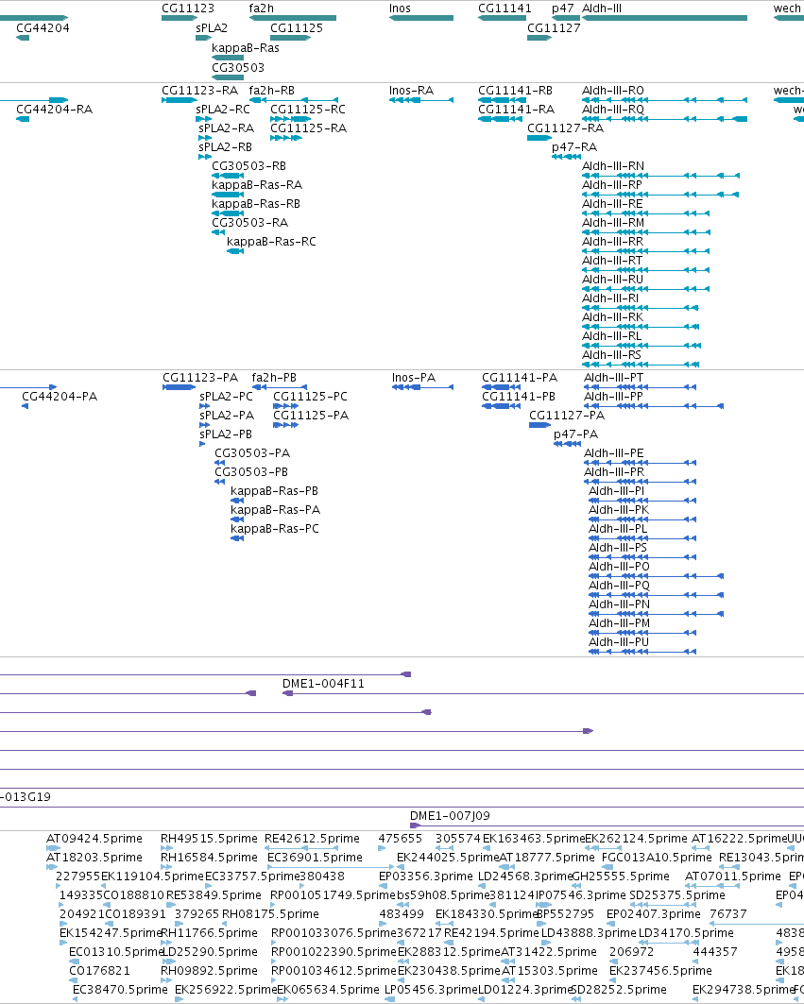Select the CG11127 gene label
804x1004 pixels.
pos(554,27)
